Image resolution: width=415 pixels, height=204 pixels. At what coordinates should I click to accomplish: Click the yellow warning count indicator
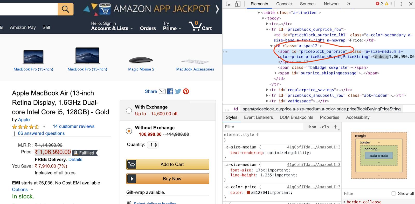pyautogui.click(x=389, y=4)
